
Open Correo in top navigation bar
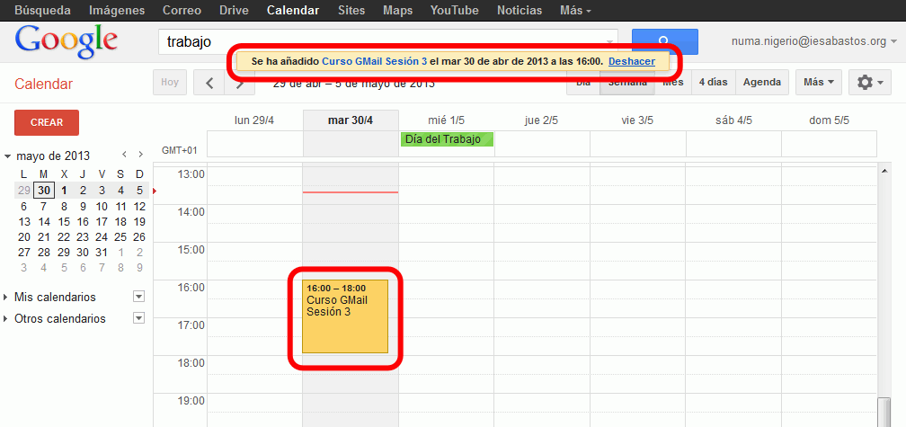(182, 11)
